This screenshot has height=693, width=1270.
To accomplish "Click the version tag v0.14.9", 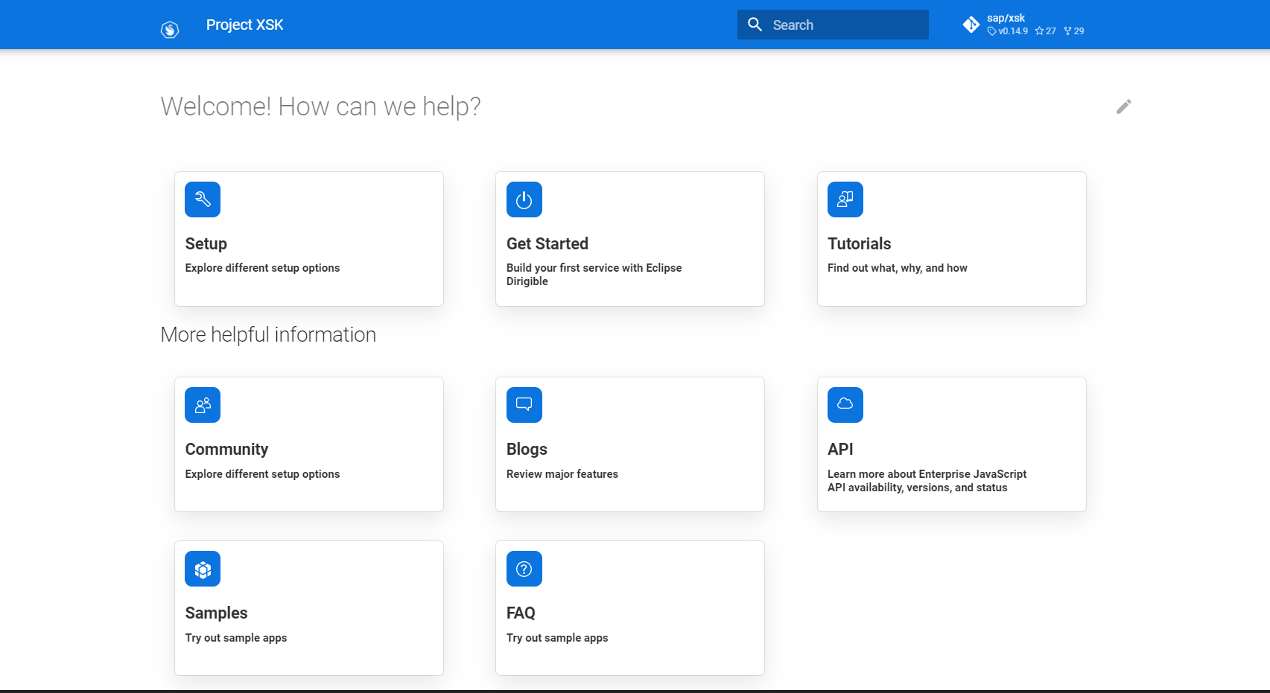I will 1009,31.
